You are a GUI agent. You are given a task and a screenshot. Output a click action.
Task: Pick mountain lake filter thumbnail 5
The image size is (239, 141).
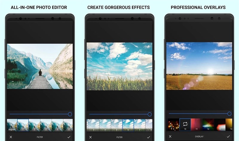68,125
